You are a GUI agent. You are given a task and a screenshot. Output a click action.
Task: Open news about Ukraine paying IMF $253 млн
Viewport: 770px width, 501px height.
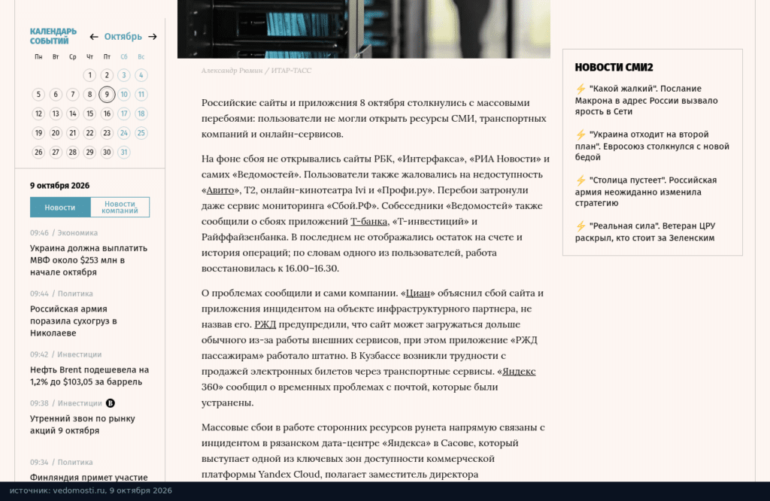click(x=89, y=260)
